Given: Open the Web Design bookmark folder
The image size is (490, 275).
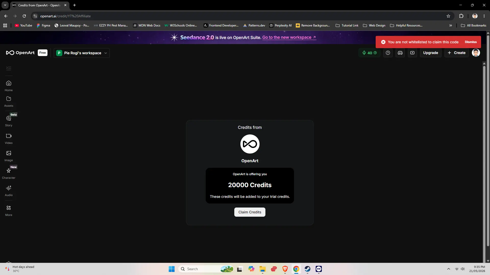Looking at the screenshot, I should [x=374, y=25].
